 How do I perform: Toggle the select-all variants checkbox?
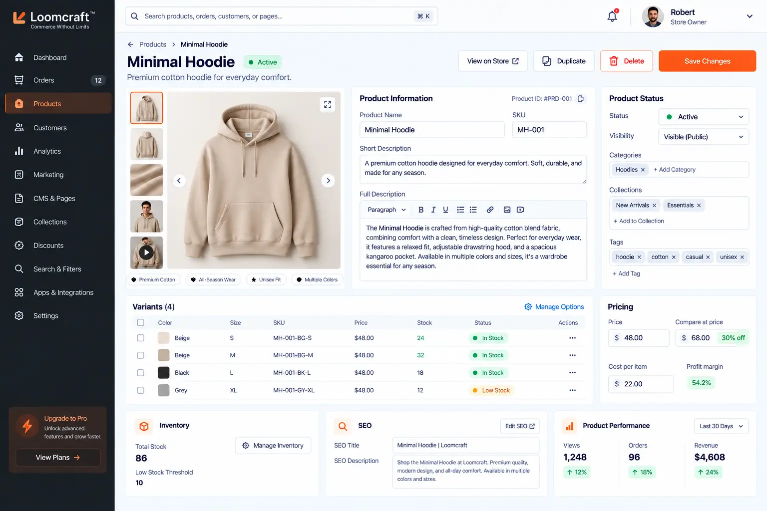click(x=141, y=322)
